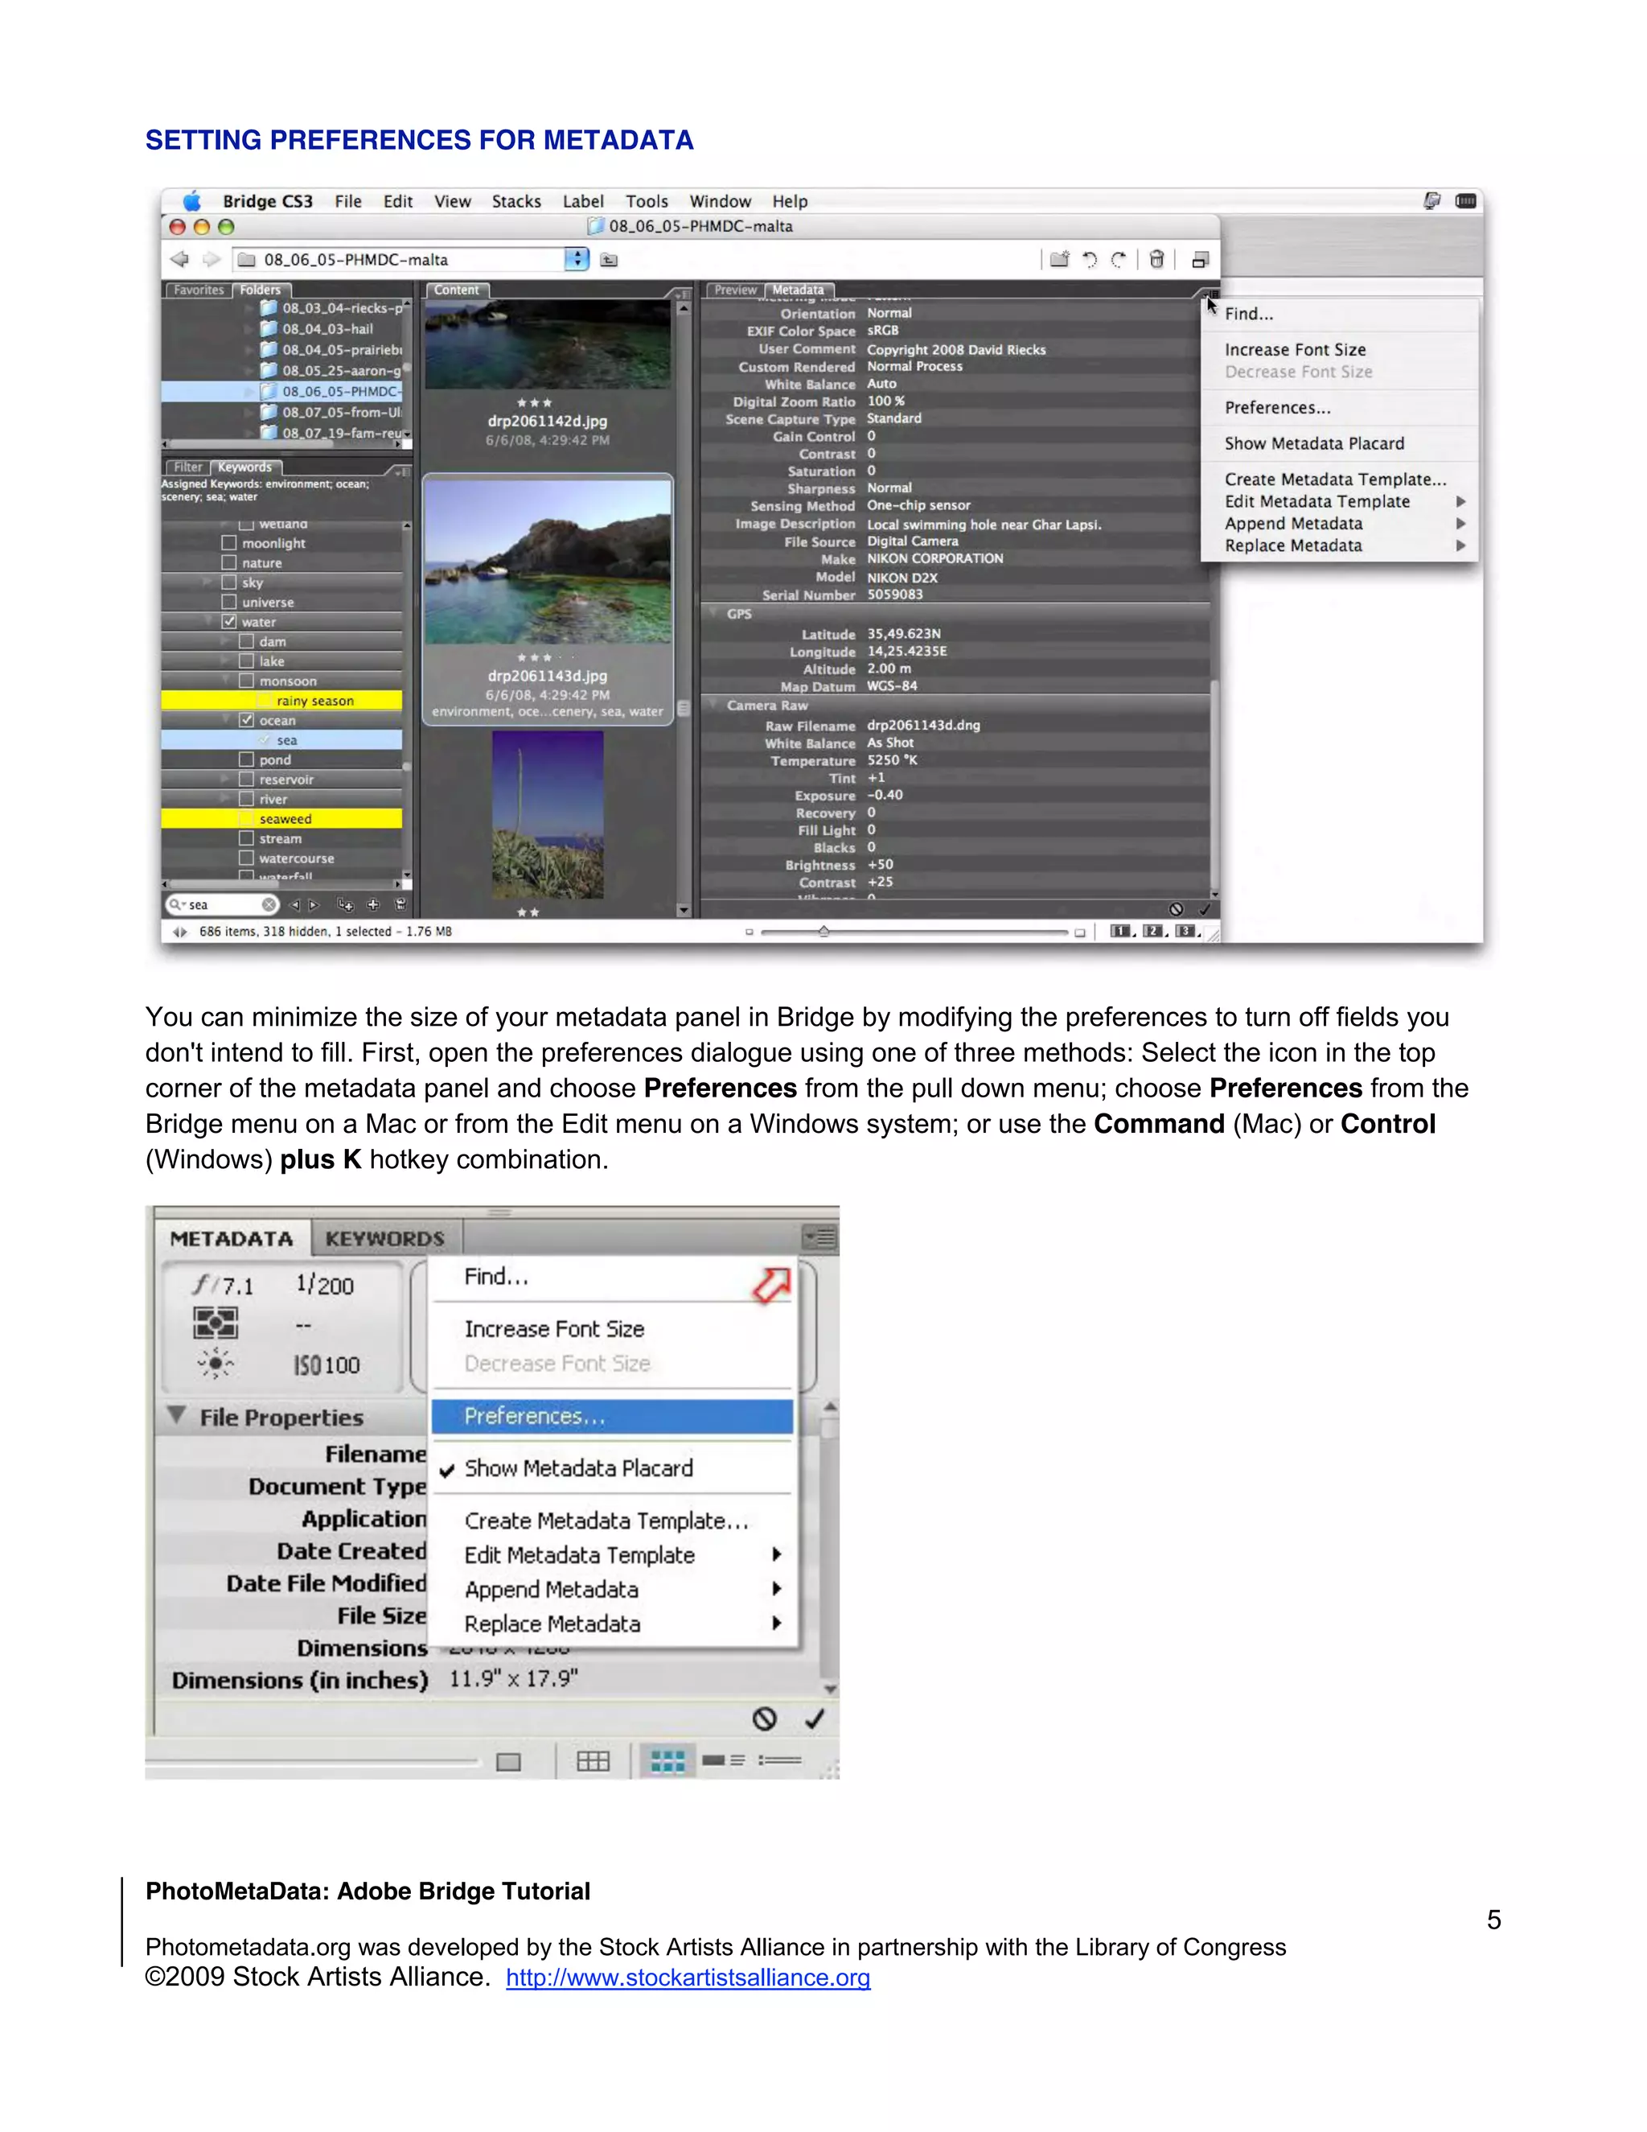Adjust the thumbnail size slider
This screenshot has height=2132, width=1647.
823,932
